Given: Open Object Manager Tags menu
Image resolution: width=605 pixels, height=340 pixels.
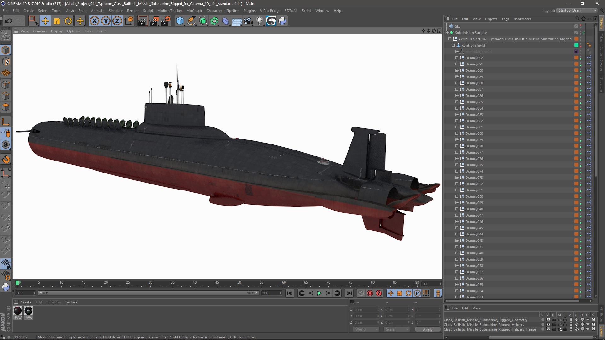Looking at the screenshot, I should pyautogui.click(x=505, y=19).
